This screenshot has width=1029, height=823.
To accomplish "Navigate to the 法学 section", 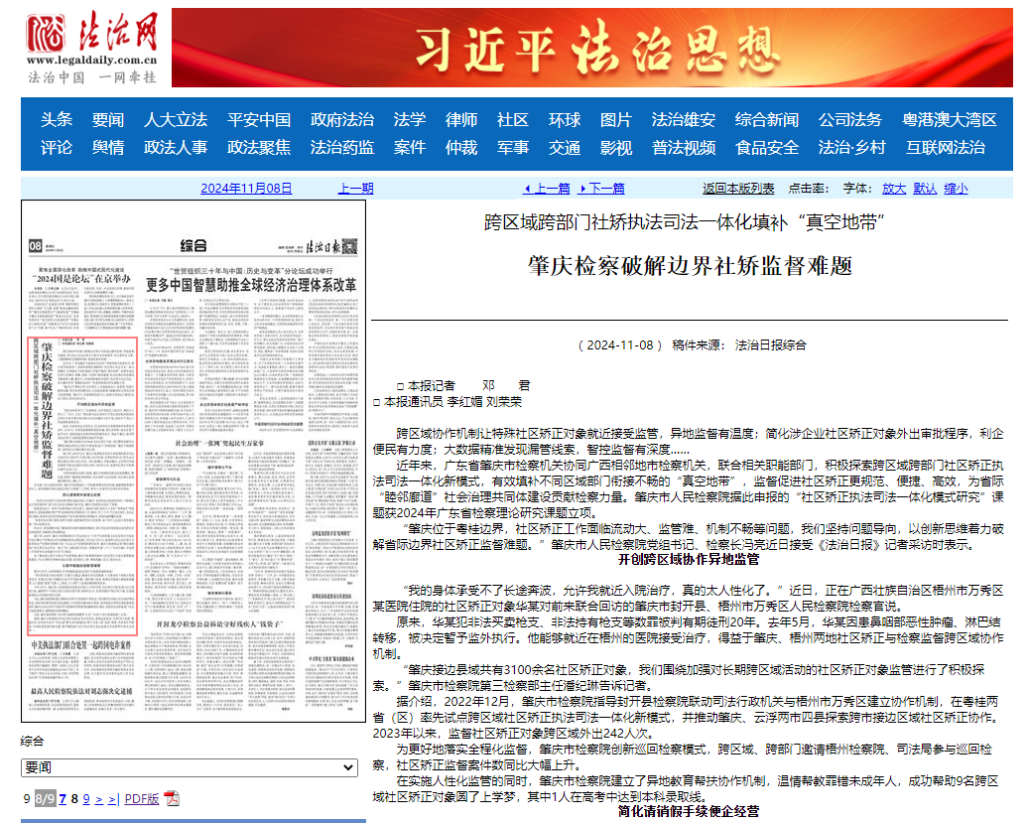I will [x=410, y=119].
